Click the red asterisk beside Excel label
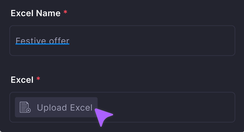 click(x=38, y=80)
